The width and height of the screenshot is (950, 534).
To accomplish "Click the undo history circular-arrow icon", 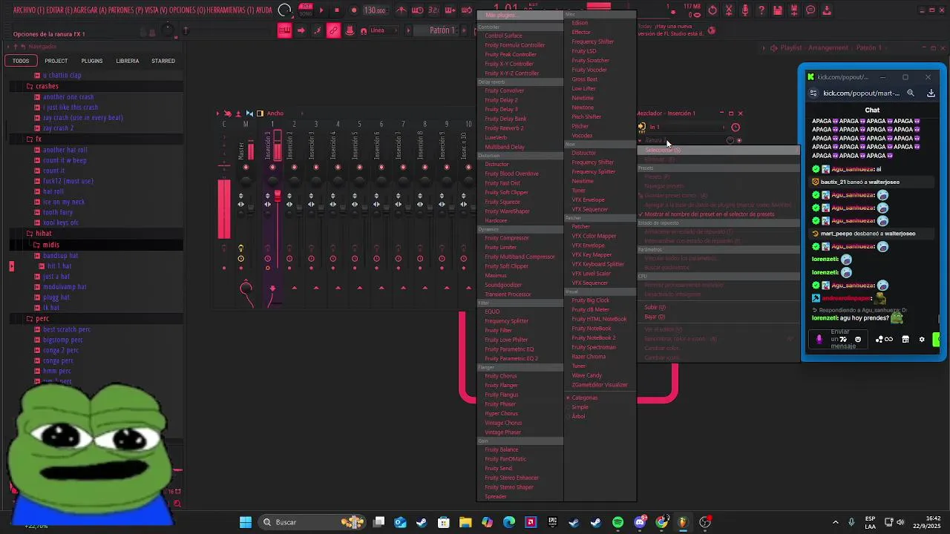I will click(712, 10).
